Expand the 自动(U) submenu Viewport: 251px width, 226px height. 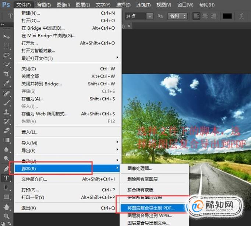pyautogui.click(x=68, y=161)
